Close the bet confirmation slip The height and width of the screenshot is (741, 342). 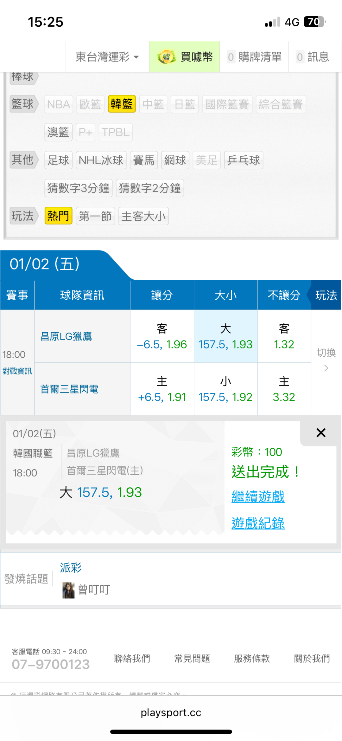pyautogui.click(x=321, y=433)
